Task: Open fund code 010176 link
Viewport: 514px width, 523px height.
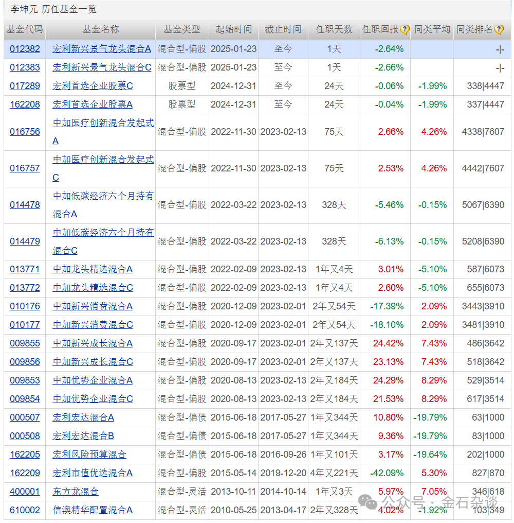Action: [x=25, y=306]
